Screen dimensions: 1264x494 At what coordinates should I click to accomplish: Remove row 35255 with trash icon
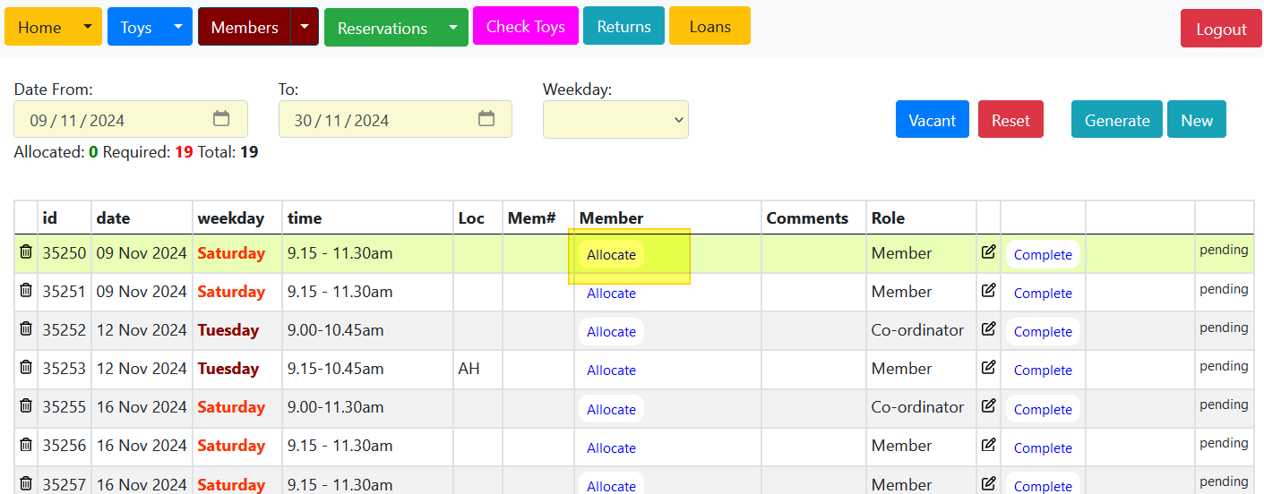26,406
